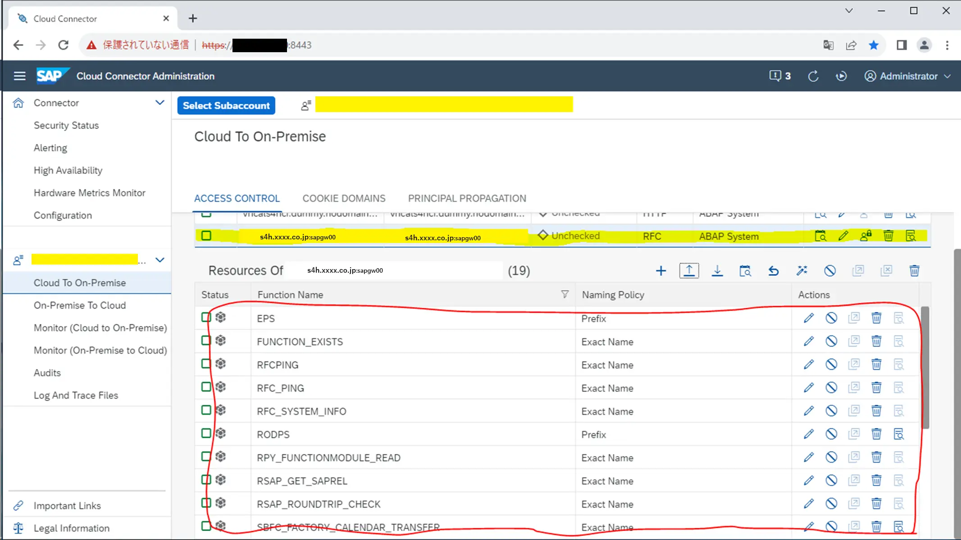Image resolution: width=961 pixels, height=540 pixels.
Task: Edit the highlighted s4h RFC system mapping
Action: (x=843, y=236)
